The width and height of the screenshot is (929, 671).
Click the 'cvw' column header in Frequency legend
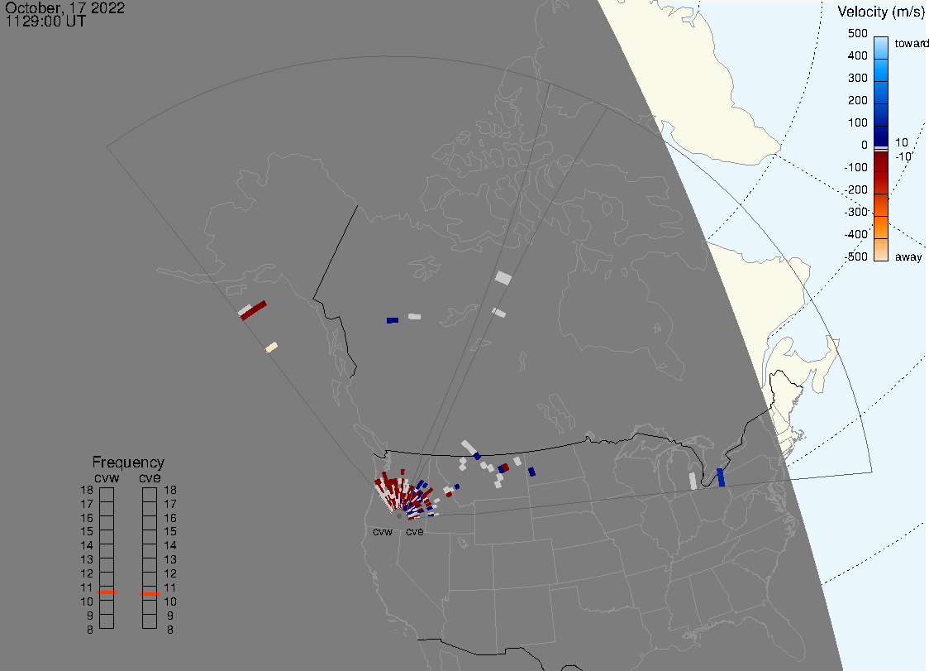pyautogui.click(x=106, y=477)
